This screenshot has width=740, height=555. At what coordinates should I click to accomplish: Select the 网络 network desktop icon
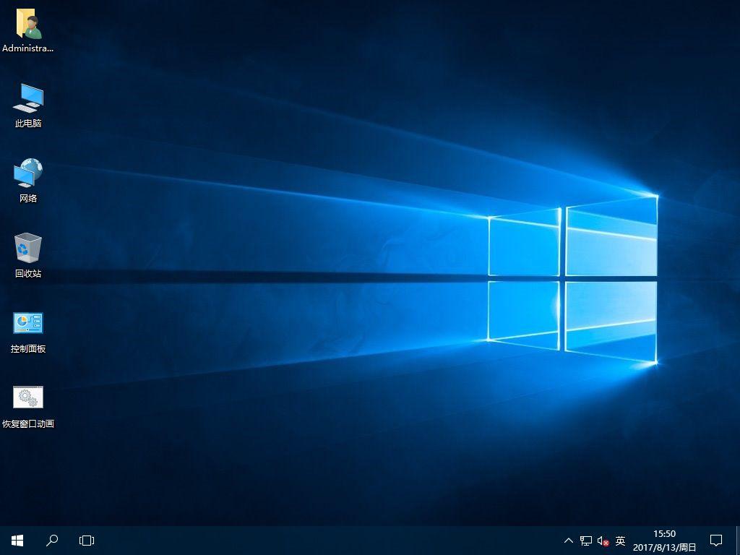pyautogui.click(x=28, y=173)
